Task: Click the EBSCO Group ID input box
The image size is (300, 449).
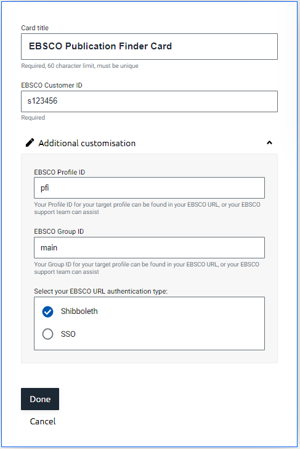Action: (149, 248)
